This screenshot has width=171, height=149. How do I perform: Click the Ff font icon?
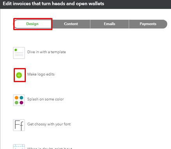tap(19, 125)
